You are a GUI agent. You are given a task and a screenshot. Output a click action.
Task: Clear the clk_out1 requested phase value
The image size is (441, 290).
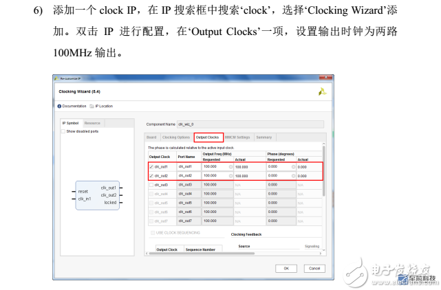click(293, 167)
